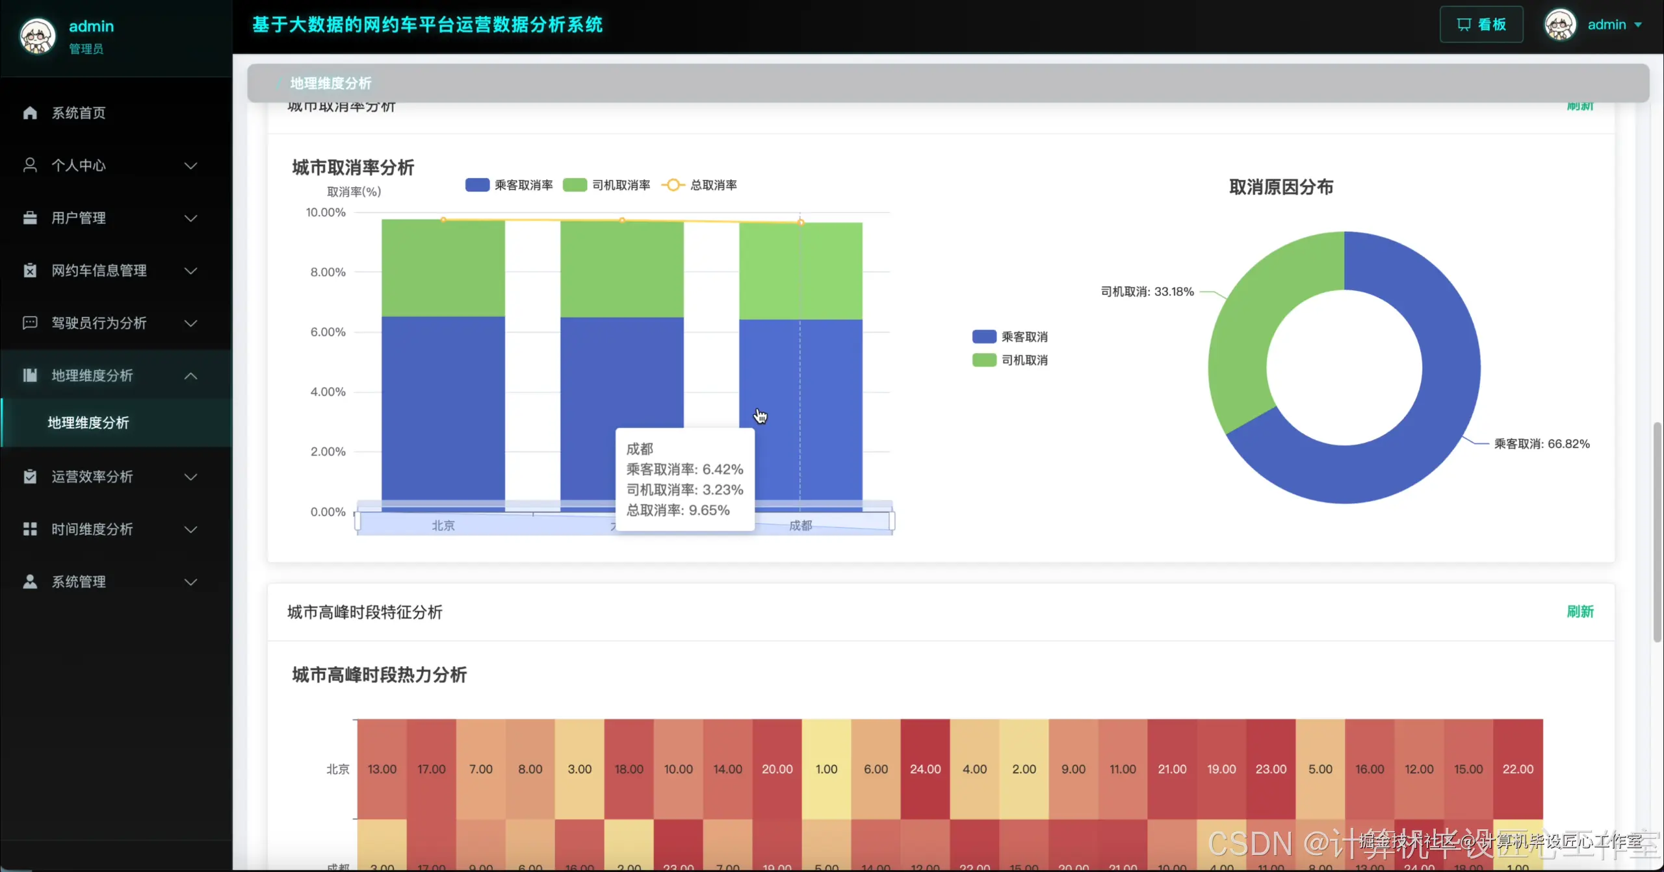Image resolution: width=1664 pixels, height=872 pixels.
Task: Click the sidebar admin avatar image
Action: [38, 36]
